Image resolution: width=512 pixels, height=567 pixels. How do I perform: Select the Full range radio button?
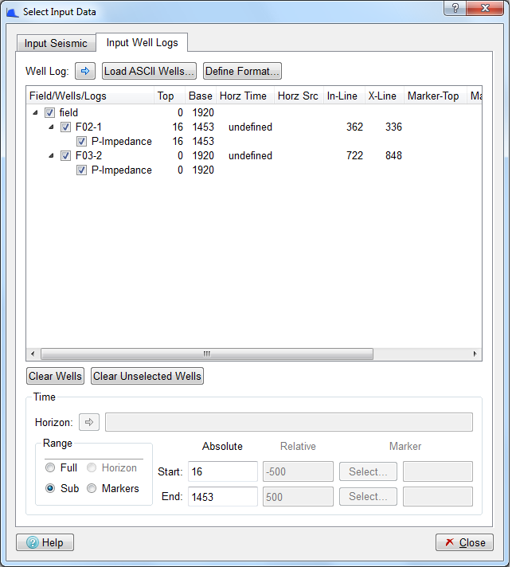[x=50, y=467]
